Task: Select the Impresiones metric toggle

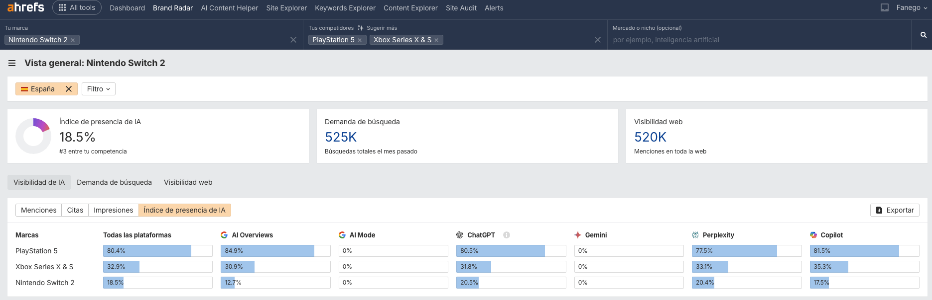Action: (113, 210)
